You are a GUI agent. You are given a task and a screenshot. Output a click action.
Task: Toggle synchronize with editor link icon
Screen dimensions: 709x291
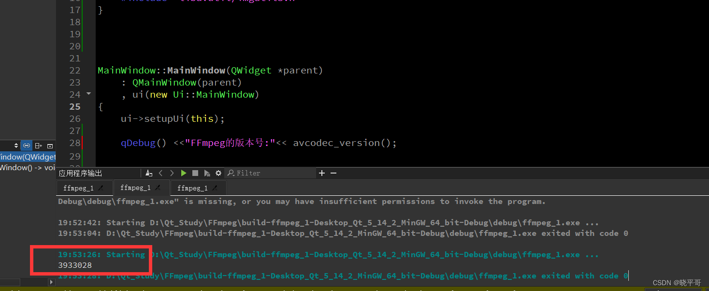pos(27,145)
